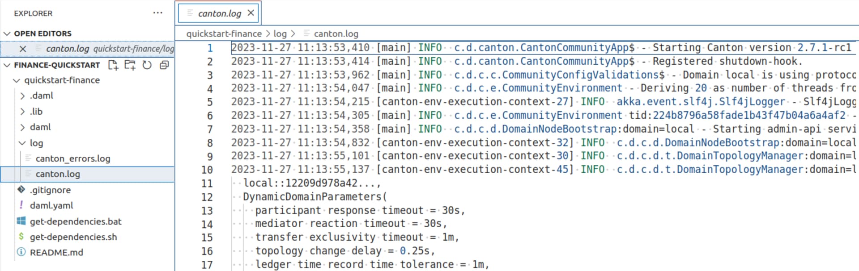Refresh the explorer file tree
The height and width of the screenshot is (271, 859).
[147, 65]
